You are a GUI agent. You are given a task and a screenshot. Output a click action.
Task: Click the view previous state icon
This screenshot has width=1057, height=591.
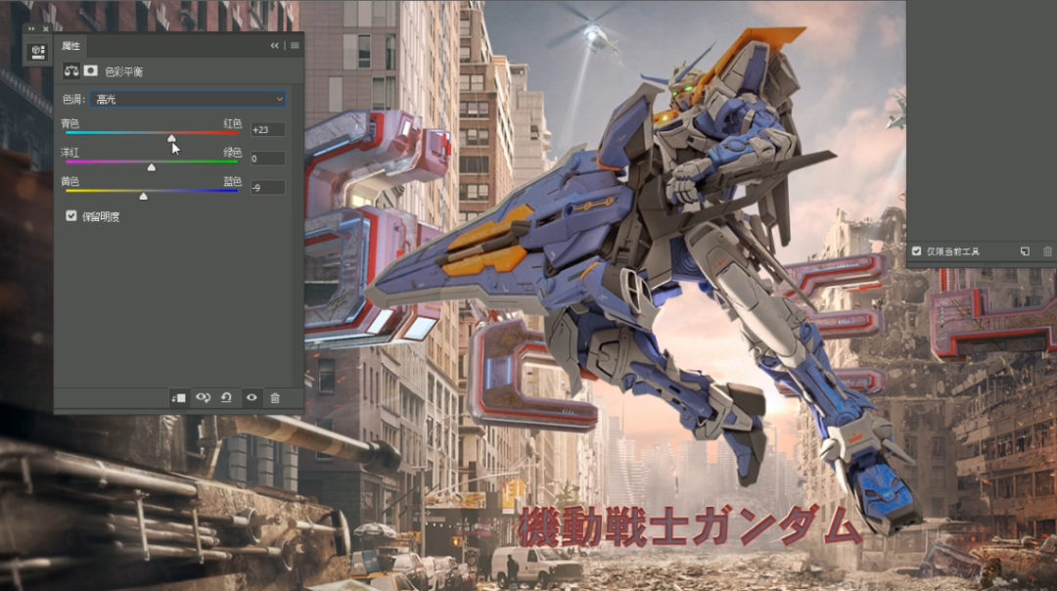pos(203,397)
